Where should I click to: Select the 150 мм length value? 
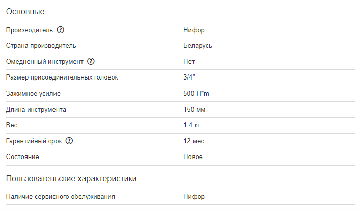[x=195, y=110]
